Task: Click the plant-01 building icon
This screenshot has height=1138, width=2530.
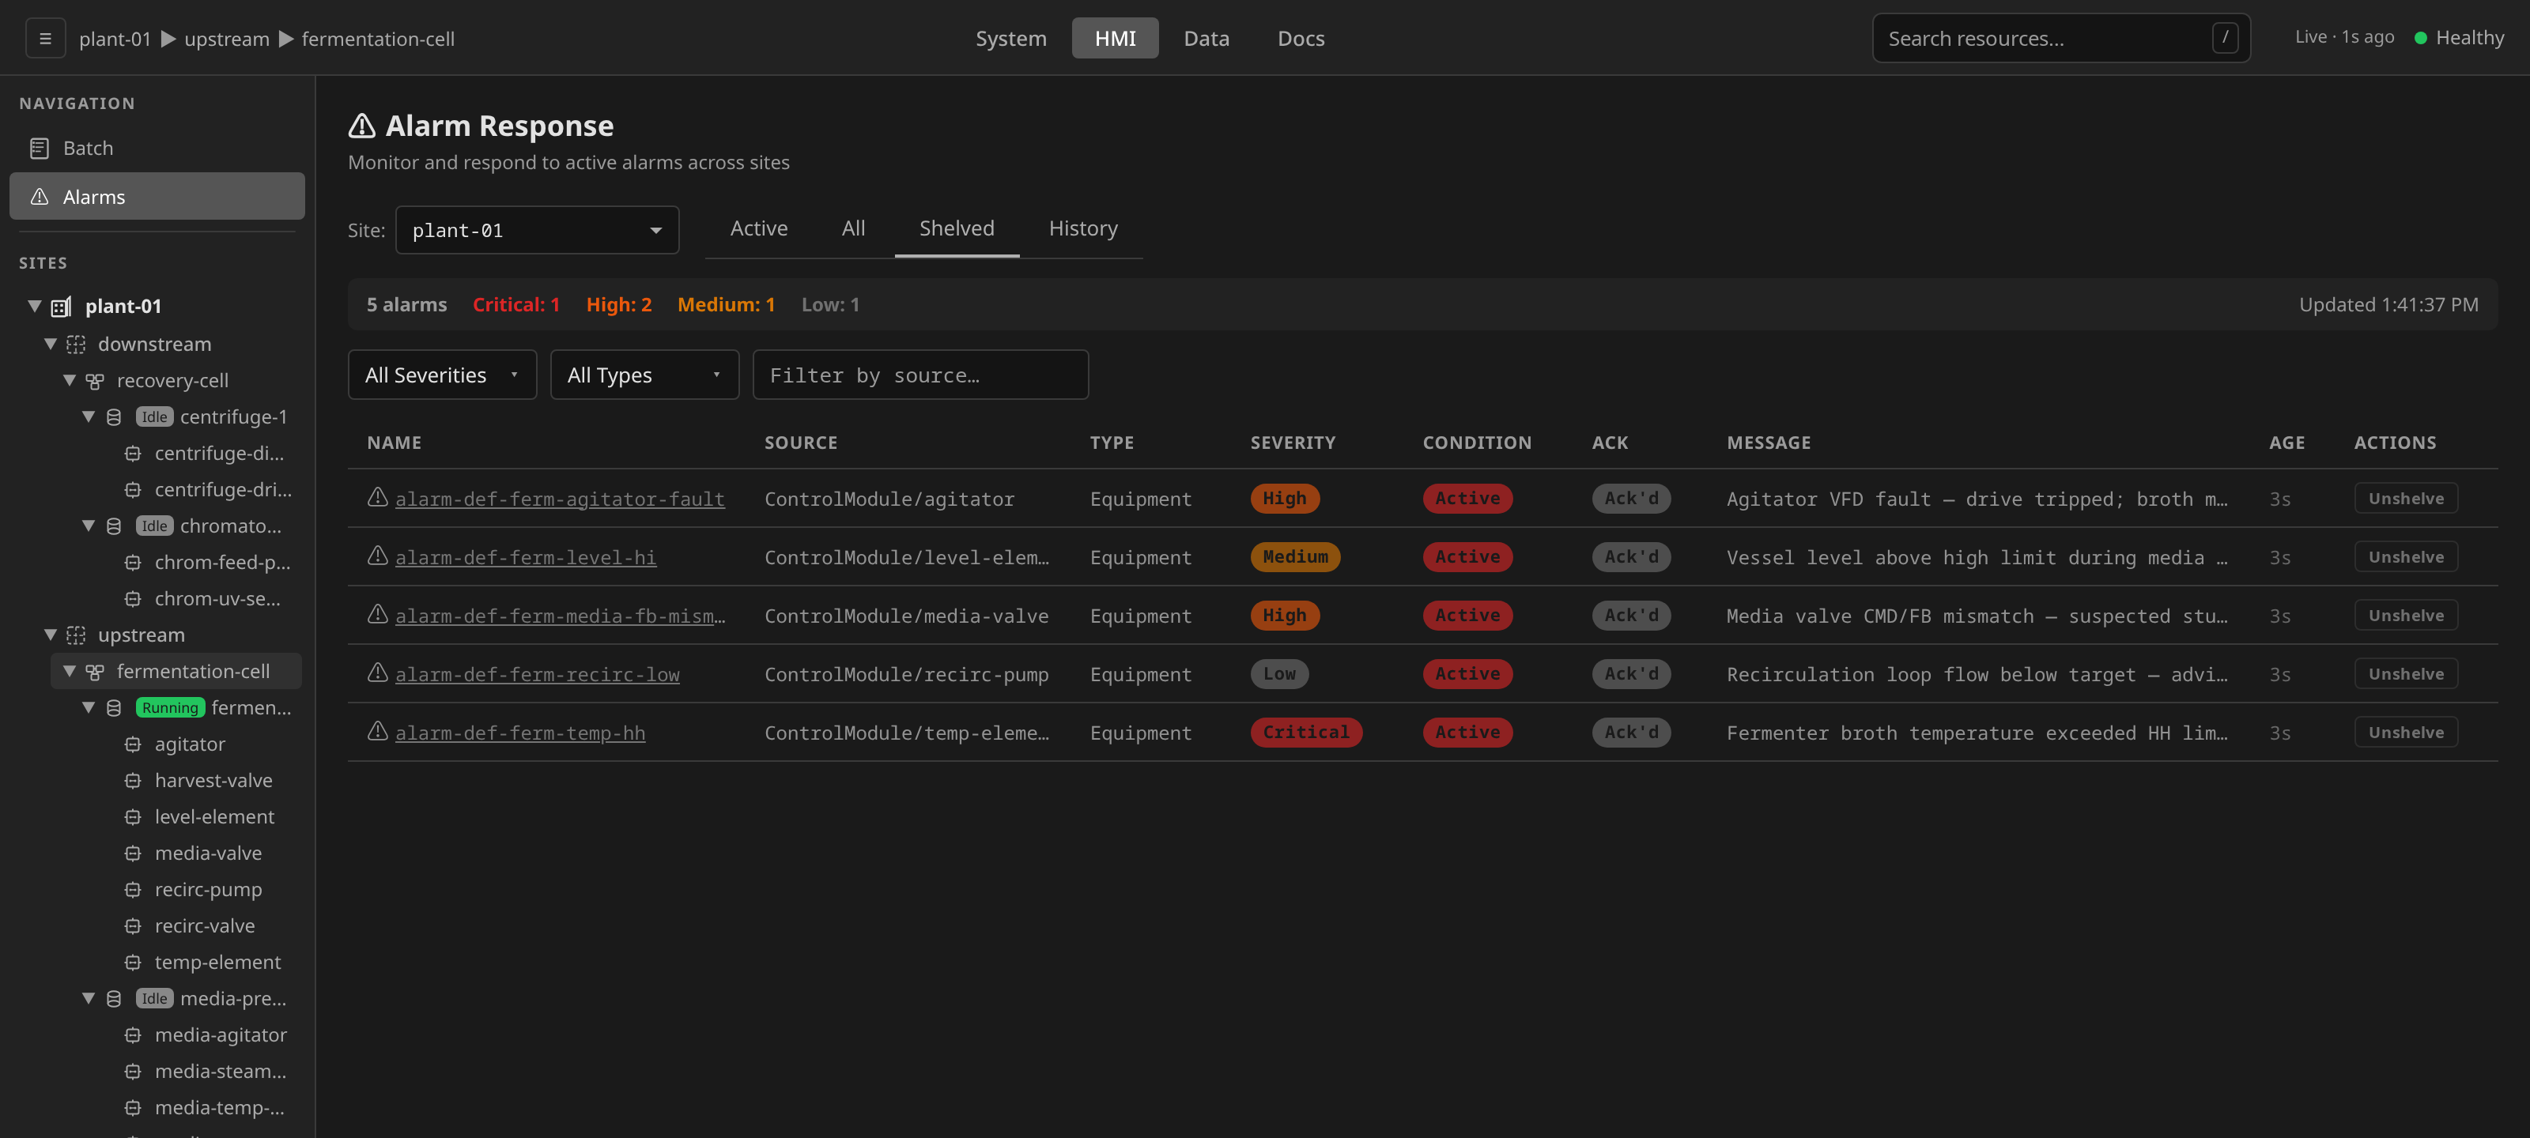Action: click(61, 307)
